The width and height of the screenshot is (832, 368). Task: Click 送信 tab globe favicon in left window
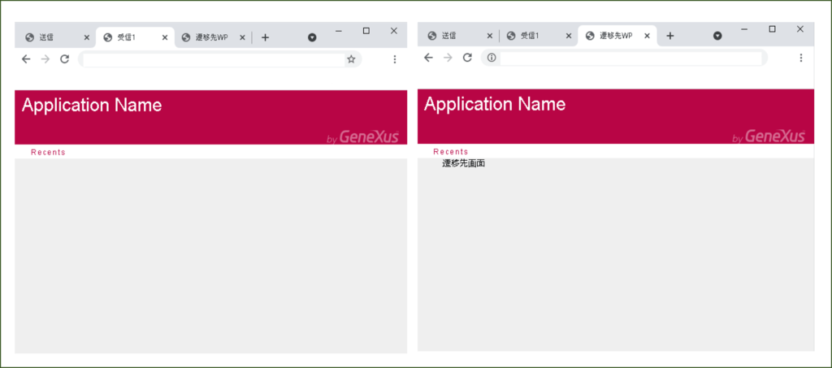pos(30,37)
